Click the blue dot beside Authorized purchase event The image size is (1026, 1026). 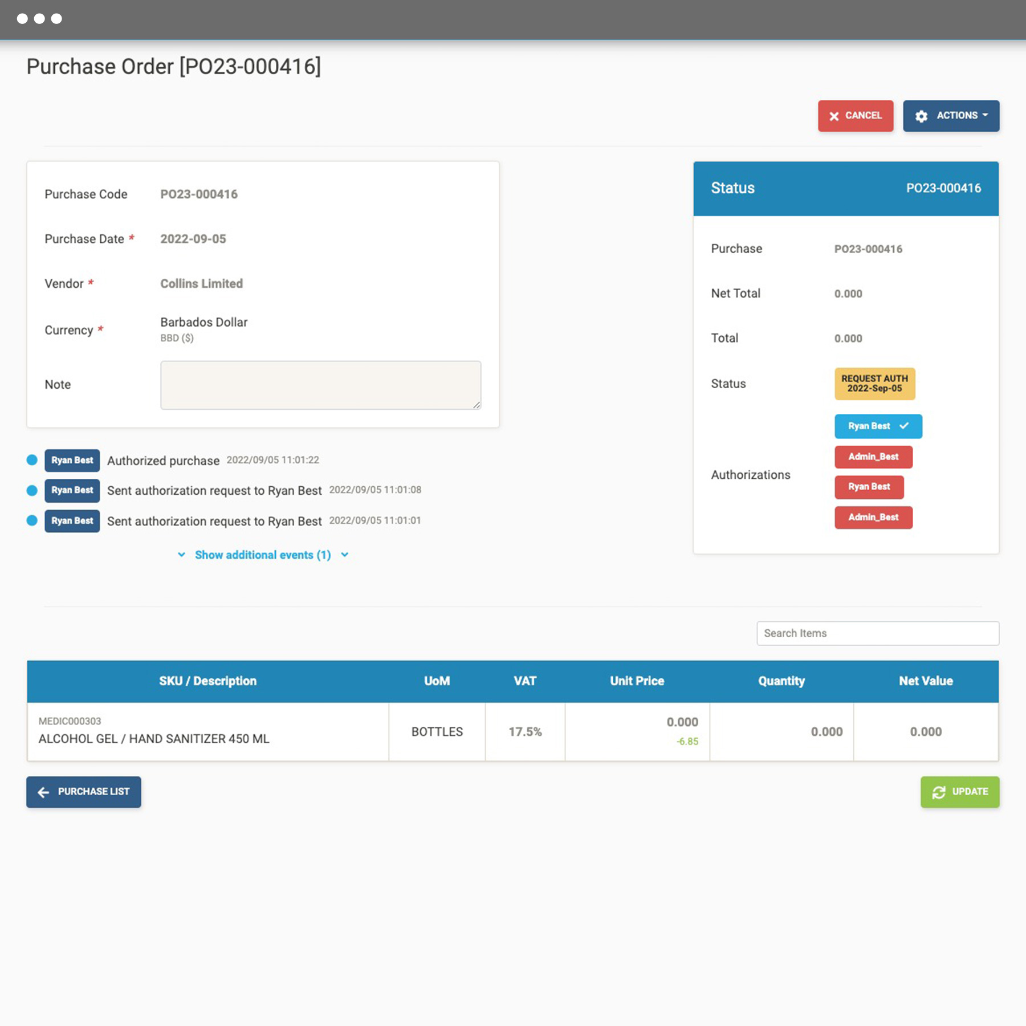(32, 460)
